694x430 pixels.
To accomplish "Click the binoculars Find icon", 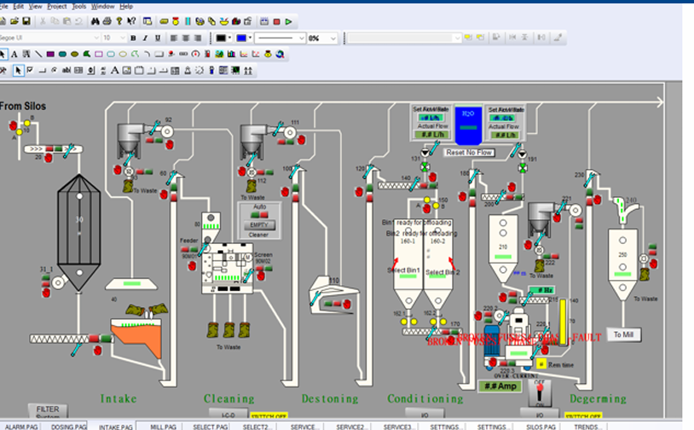I will (x=95, y=21).
